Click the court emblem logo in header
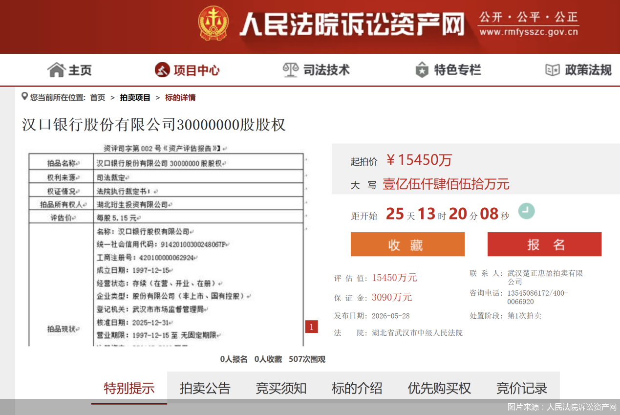 213,23
